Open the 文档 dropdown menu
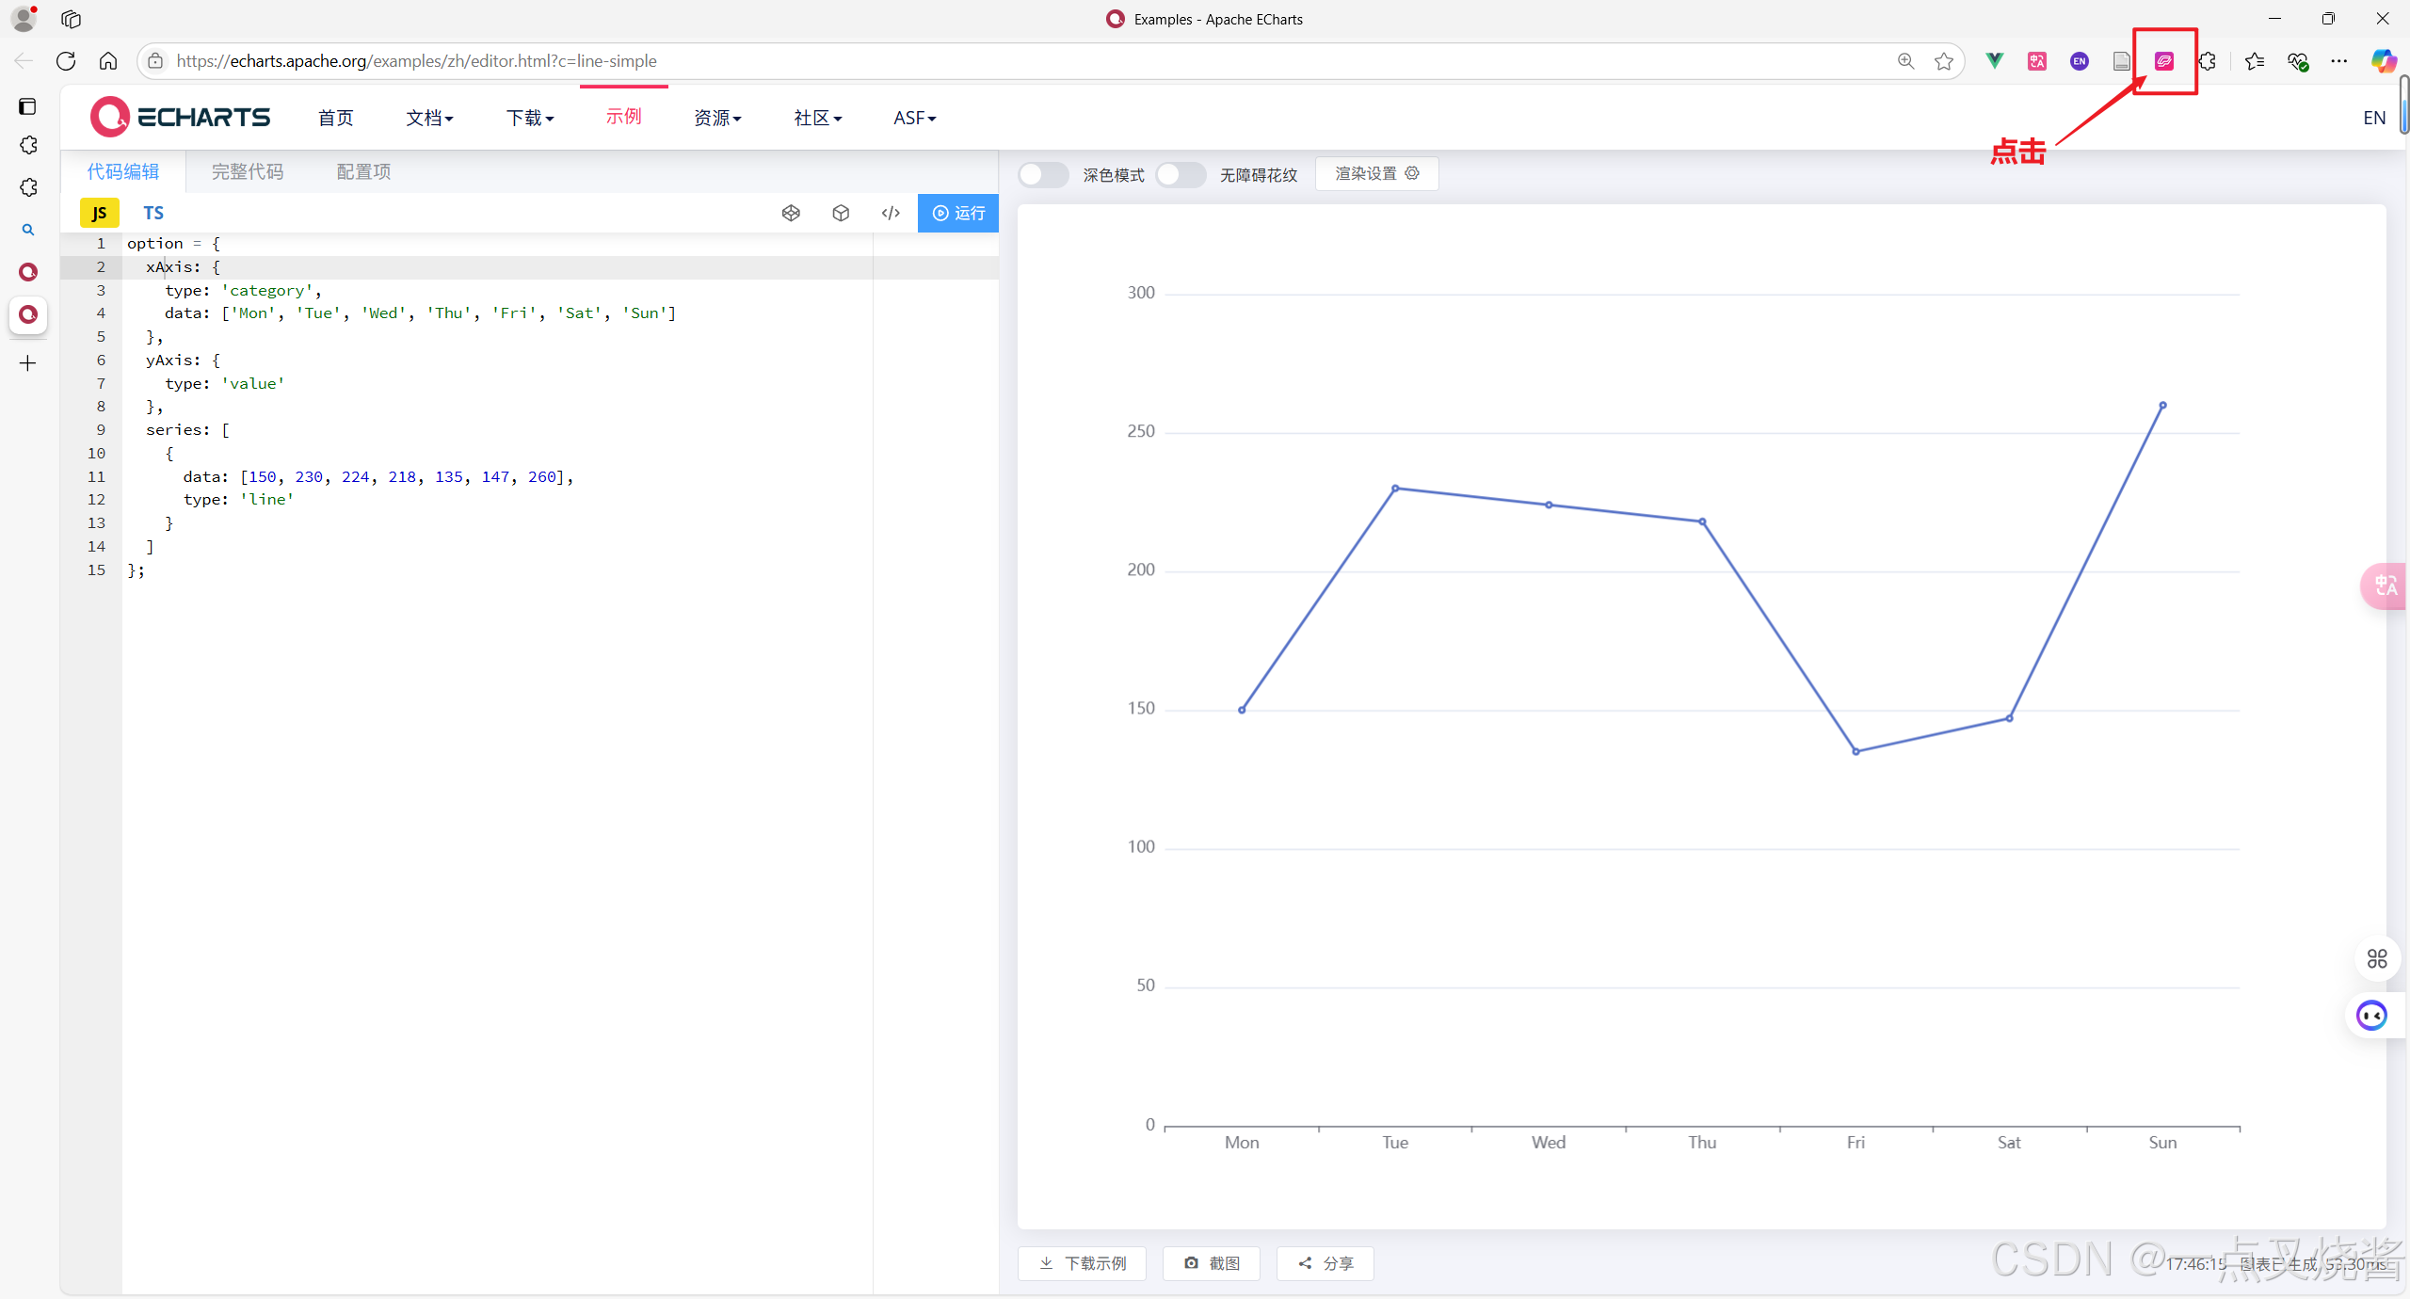2410x1299 pixels. pos(429,117)
